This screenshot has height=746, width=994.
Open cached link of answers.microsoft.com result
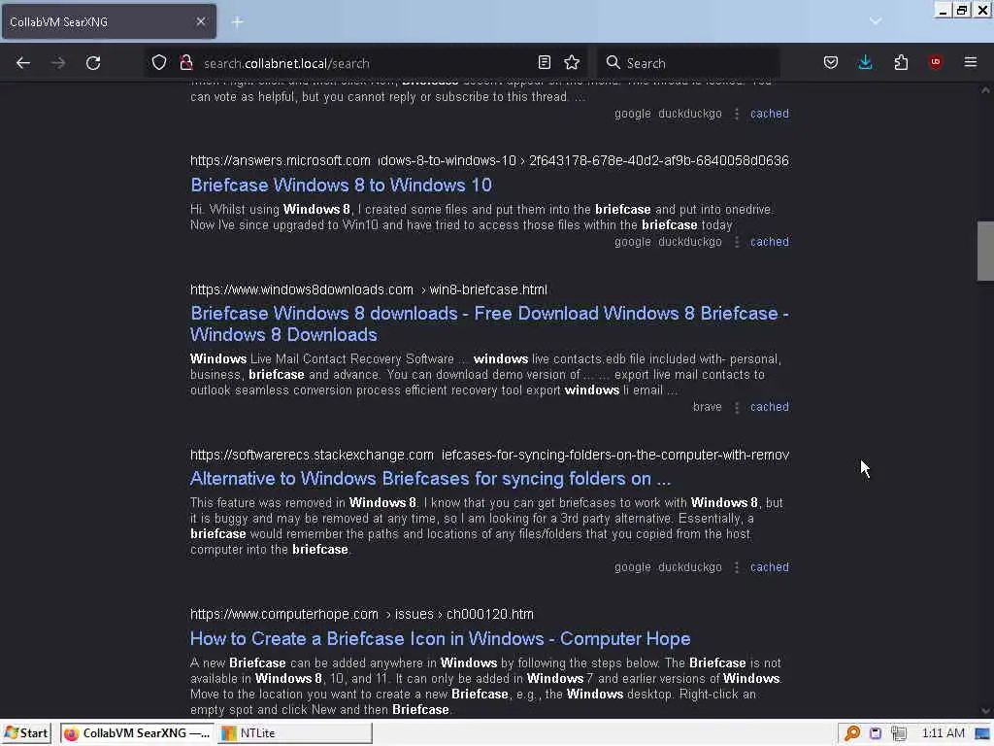(770, 242)
